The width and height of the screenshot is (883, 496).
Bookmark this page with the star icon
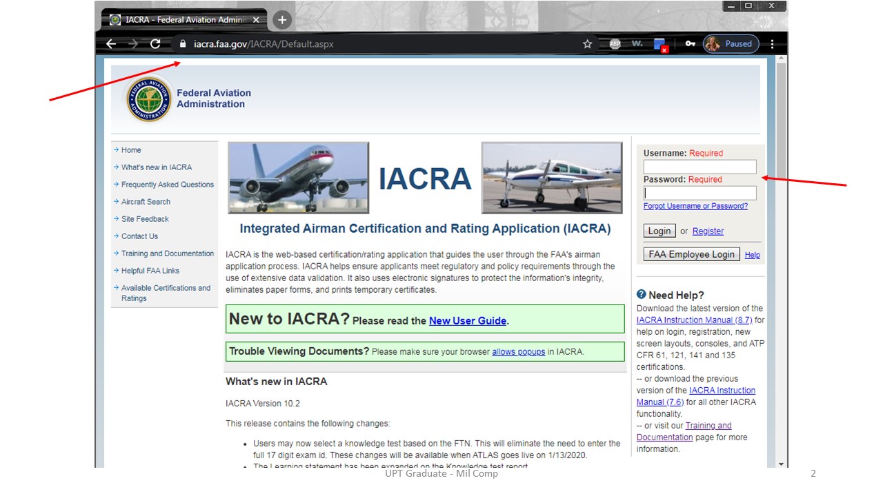pyautogui.click(x=587, y=44)
